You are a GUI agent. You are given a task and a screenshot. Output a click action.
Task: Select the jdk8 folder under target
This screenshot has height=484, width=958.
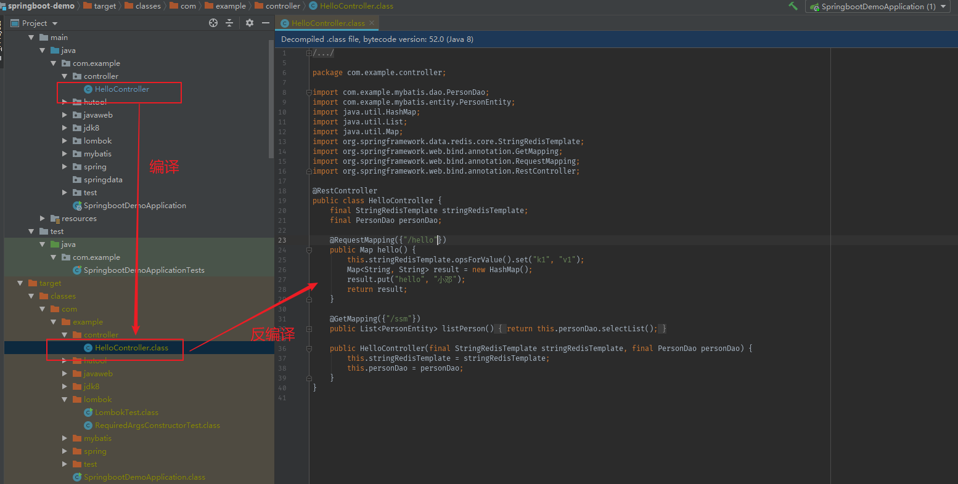pos(91,387)
